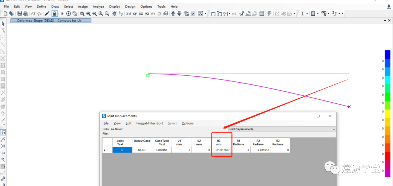Toggle the Snap to Perpendicular icon

[x=3, y=153]
